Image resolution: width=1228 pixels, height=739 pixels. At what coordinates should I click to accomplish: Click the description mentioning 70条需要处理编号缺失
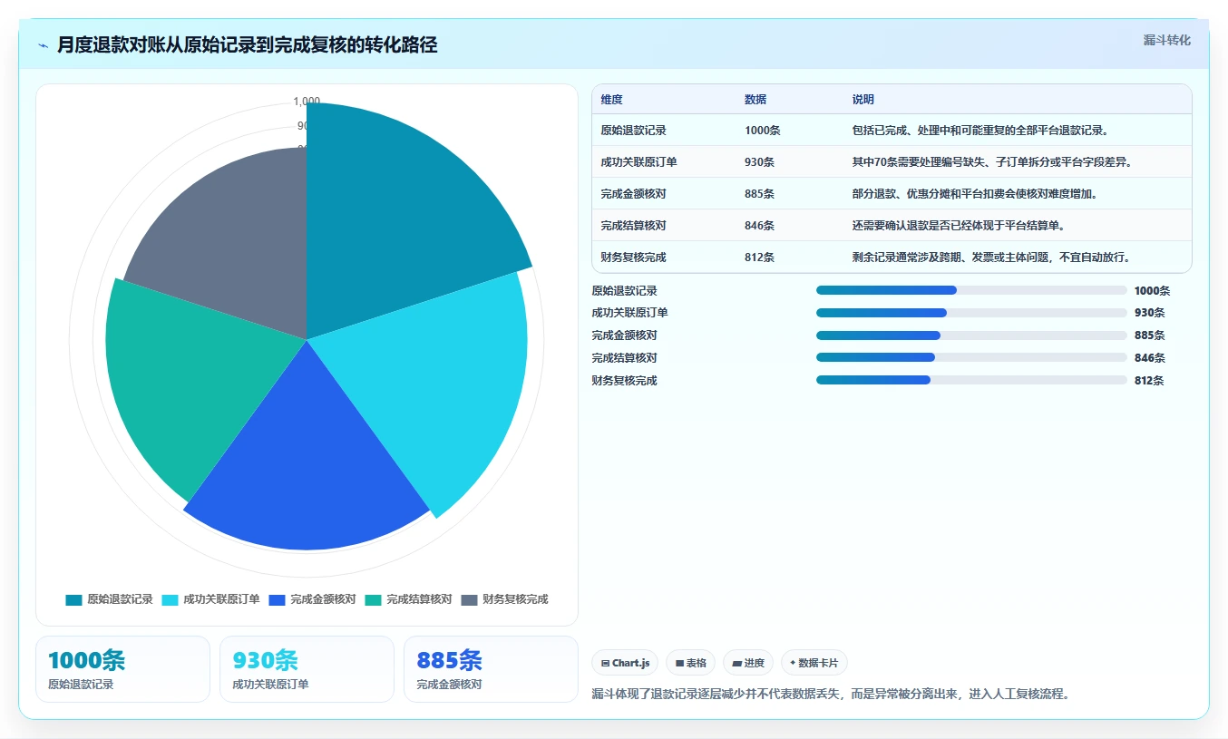point(992,162)
